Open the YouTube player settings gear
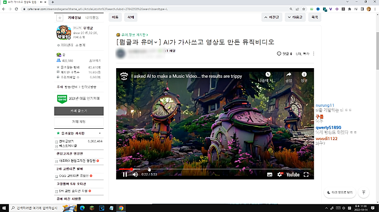This screenshot has height=212, width=379. click(279, 175)
